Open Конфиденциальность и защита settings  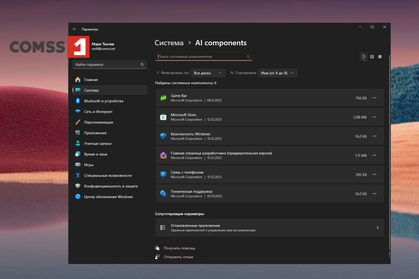coord(110,186)
